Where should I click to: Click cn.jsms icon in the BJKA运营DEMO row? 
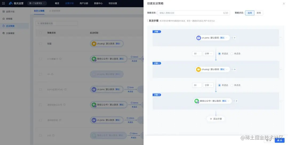[94, 89]
